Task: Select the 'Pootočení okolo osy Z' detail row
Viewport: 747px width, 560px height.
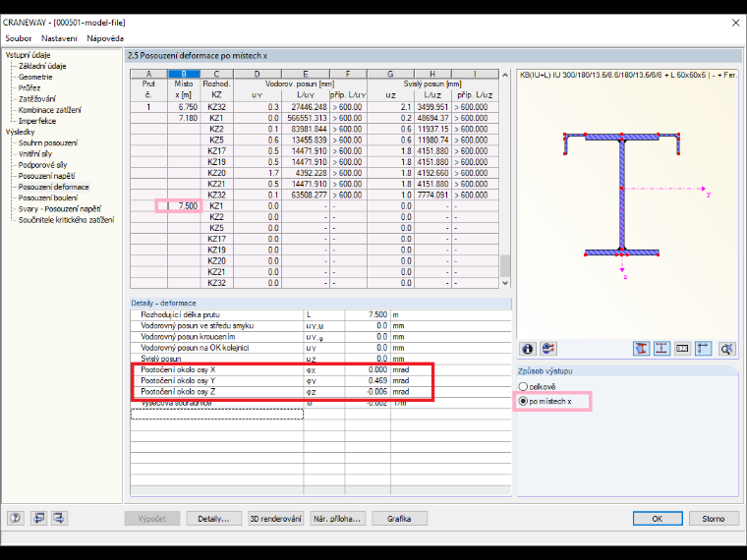Action: [x=320, y=392]
